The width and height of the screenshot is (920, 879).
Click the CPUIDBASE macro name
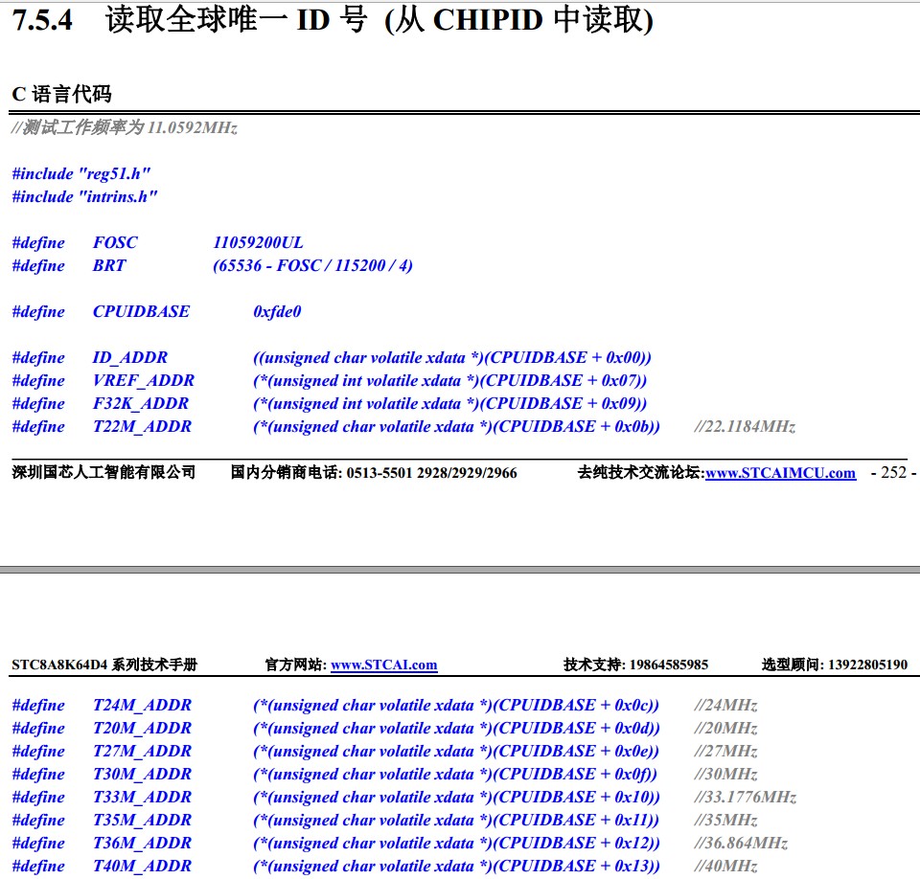click(142, 311)
